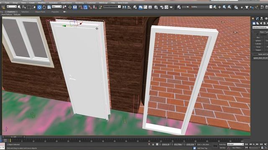Go to the start frame
The height and width of the screenshot is (150, 268).
[247, 145]
